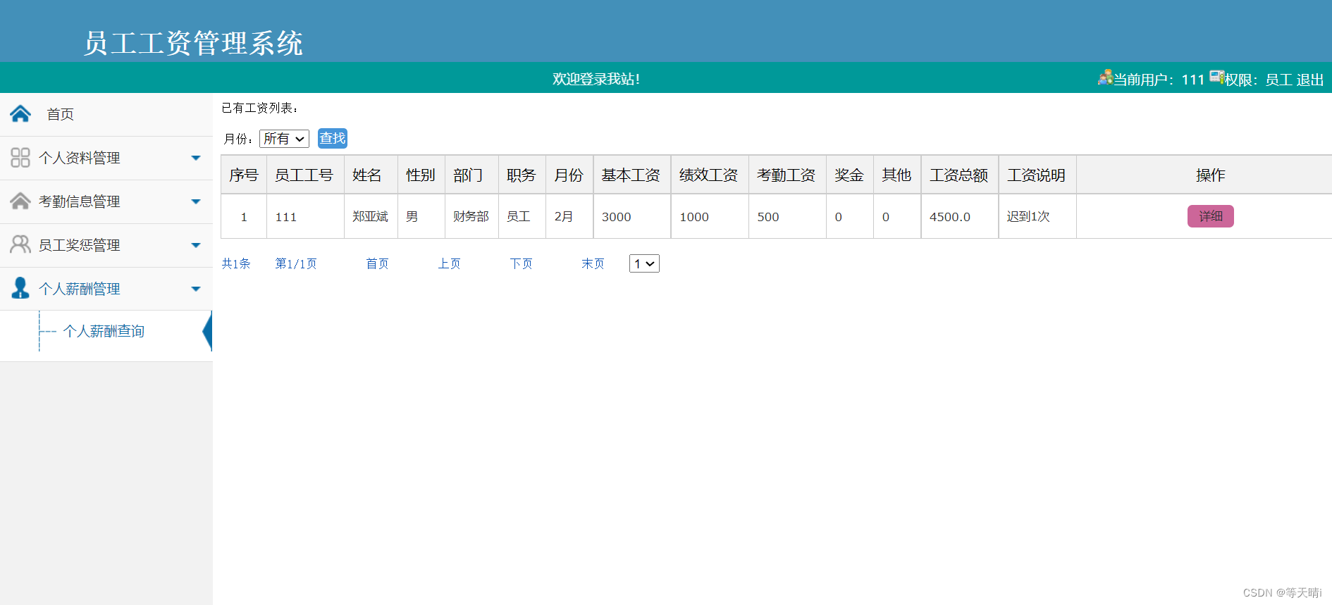This screenshot has width=1332, height=605.
Task: Click the 工资说明 column header
Action: point(1037,175)
